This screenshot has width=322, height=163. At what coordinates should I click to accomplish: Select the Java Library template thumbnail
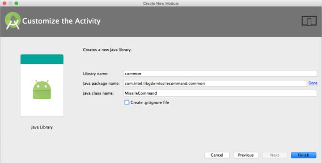click(42, 85)
